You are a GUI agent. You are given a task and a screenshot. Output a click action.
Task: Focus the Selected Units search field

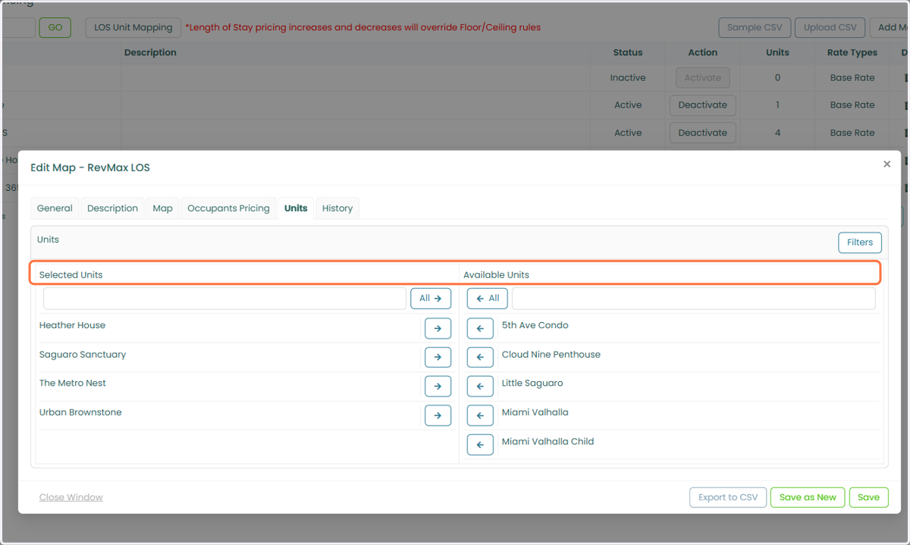(224, 299)
